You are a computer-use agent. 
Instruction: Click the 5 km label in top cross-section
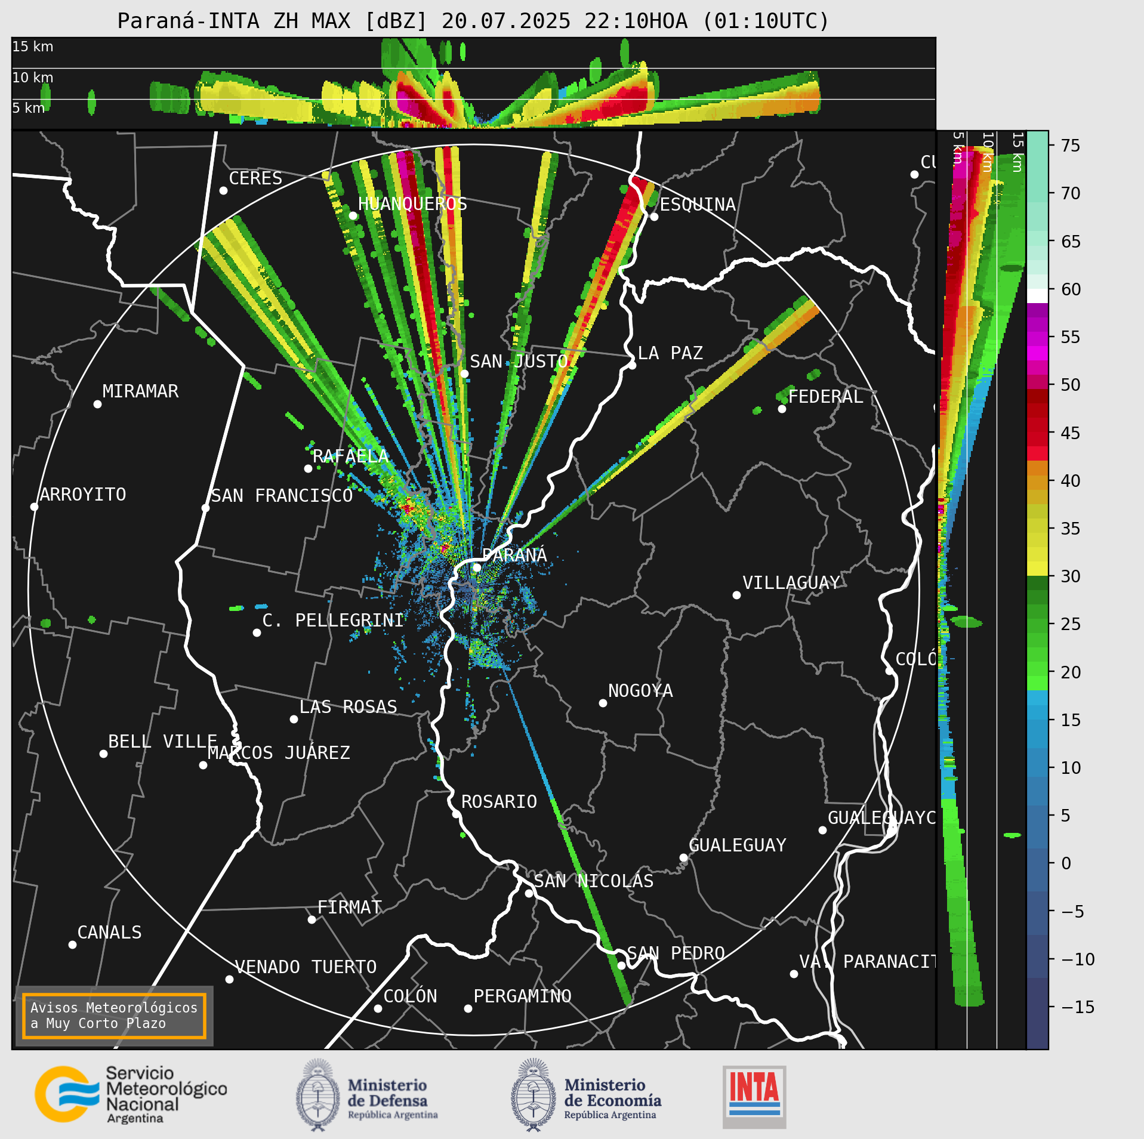tap(29, 108)
